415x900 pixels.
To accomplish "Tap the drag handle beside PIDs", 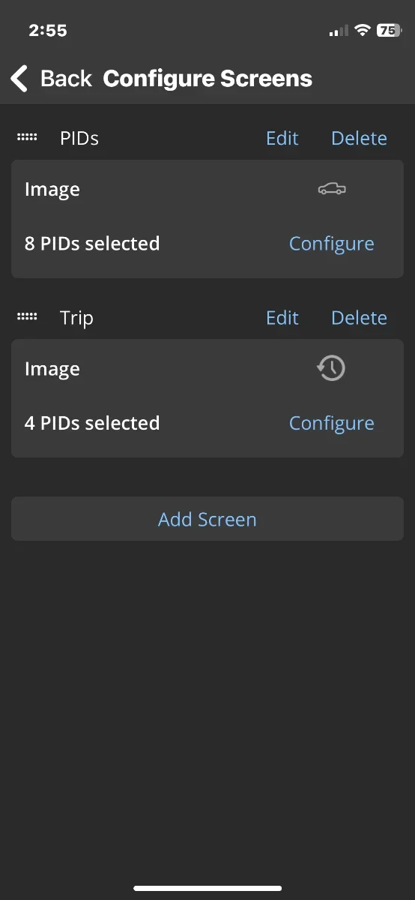I will pos(27,138).
